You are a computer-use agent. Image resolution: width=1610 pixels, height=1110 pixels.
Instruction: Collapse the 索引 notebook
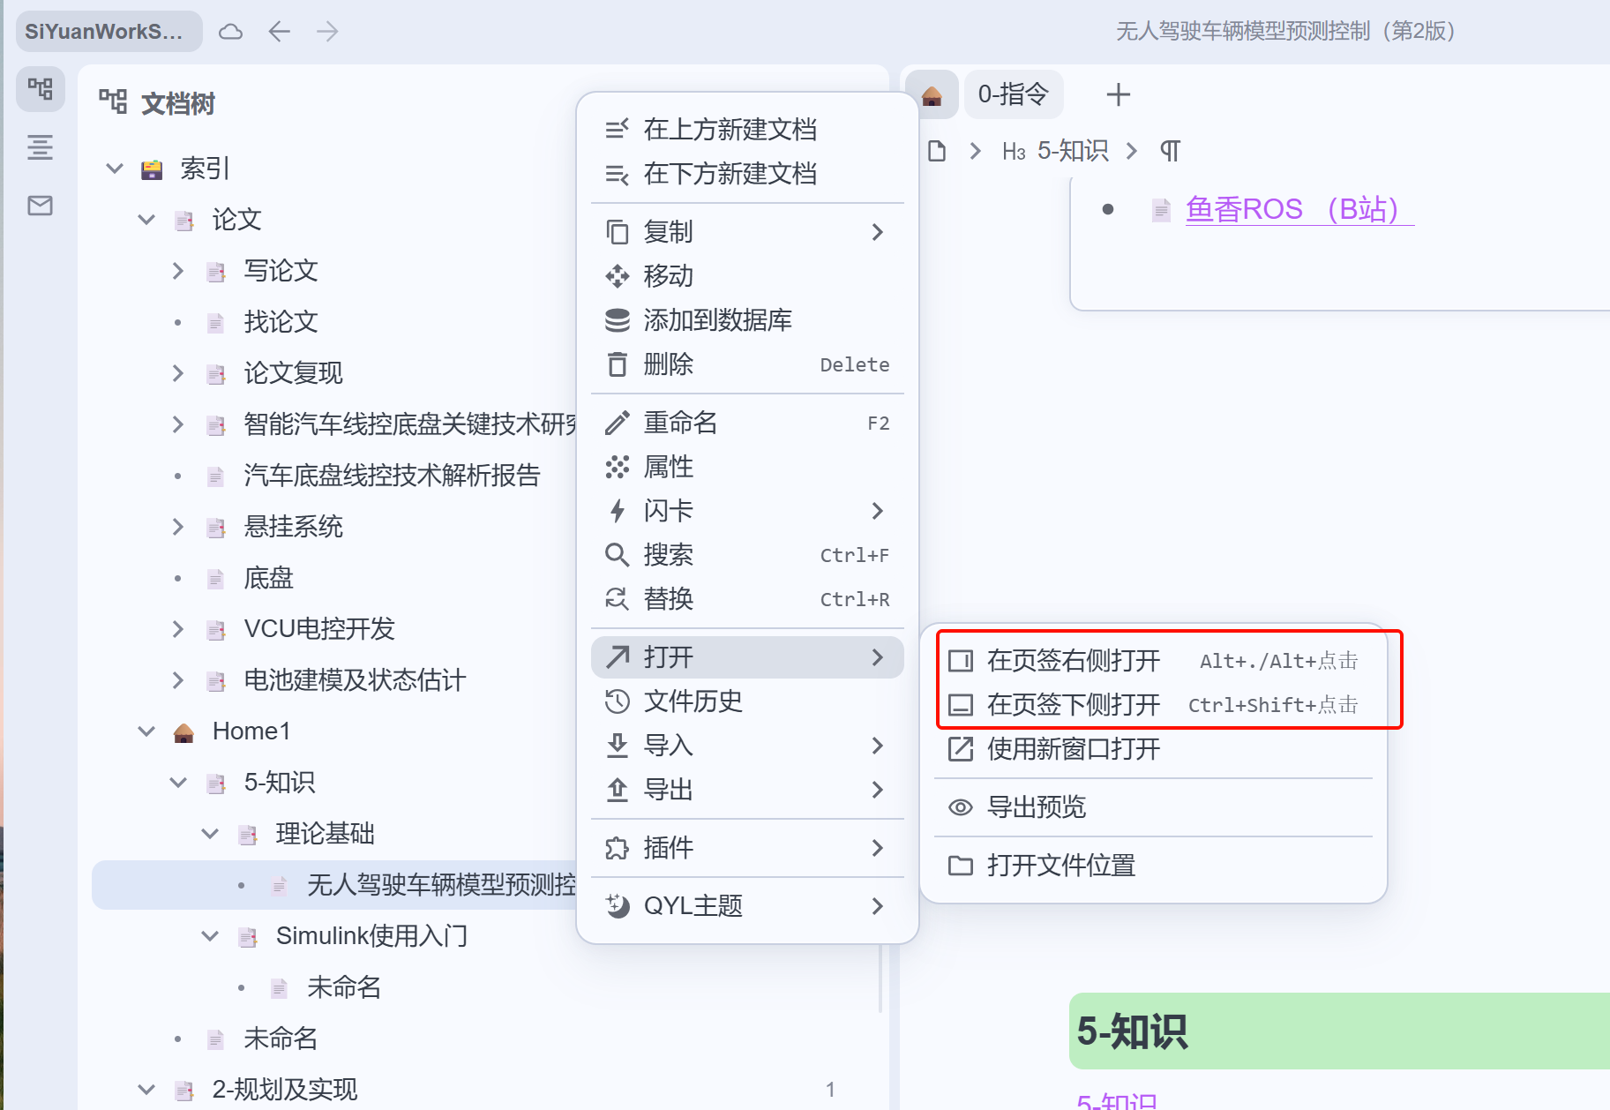tap(115, 169)
